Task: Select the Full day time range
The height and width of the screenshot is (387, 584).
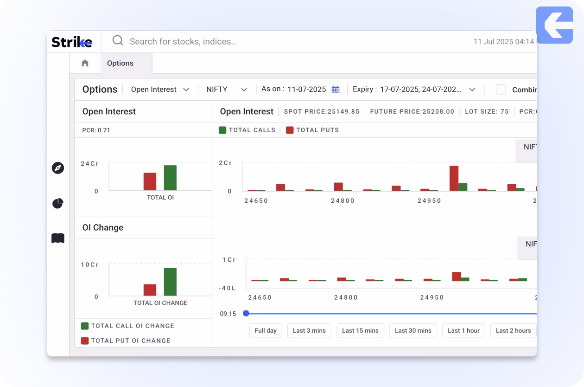Action: click(x=266, y=330)
